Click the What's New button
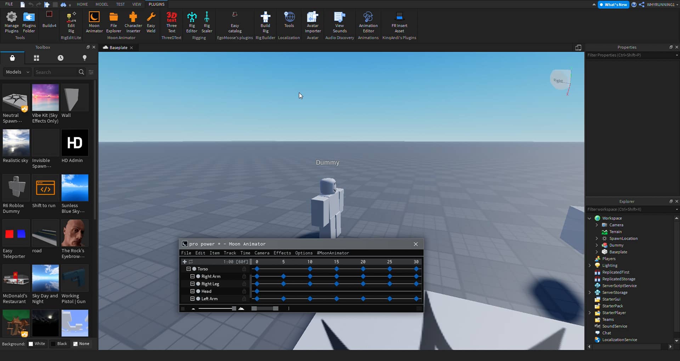Screen dimensions: 680x361 tap(614, 5)
